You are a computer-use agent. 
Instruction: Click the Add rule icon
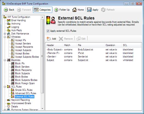point(49,39)
